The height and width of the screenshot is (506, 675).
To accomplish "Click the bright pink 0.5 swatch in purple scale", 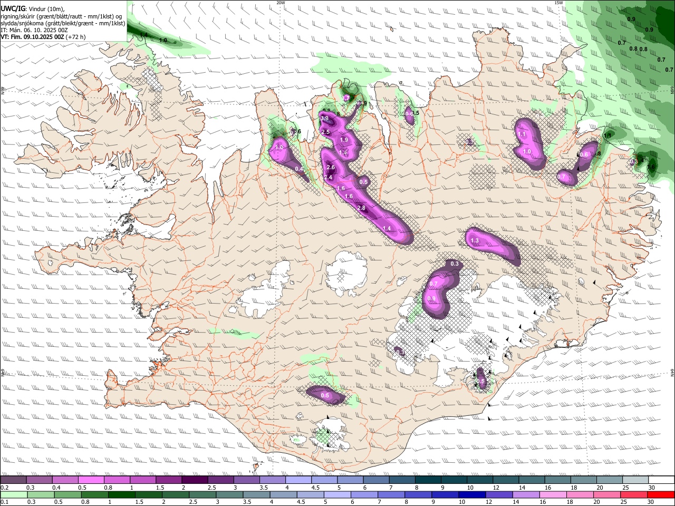I will (x=91, y=480).
